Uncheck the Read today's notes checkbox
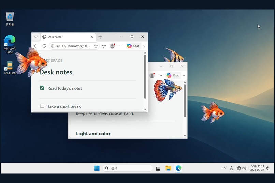This screenshot has width=275, height=183. coord(42,88)
